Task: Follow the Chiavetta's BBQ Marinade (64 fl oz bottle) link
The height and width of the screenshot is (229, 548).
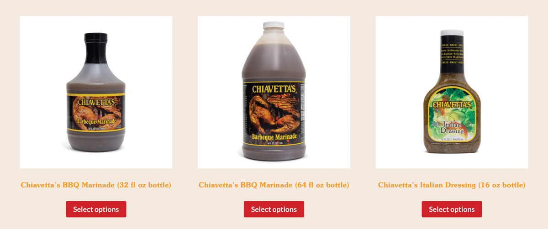Action: tap(274, 185)
